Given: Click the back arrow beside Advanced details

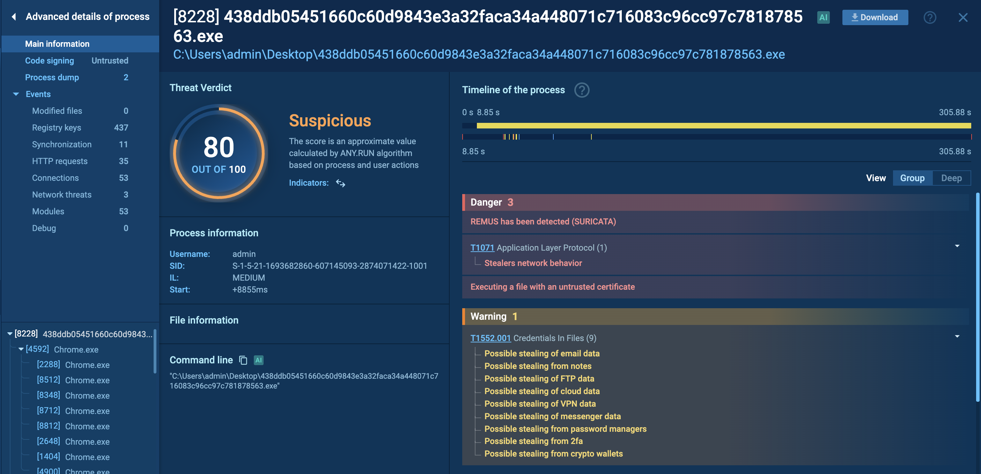Looking at the screenshot, I should click(x=14, y=17).
